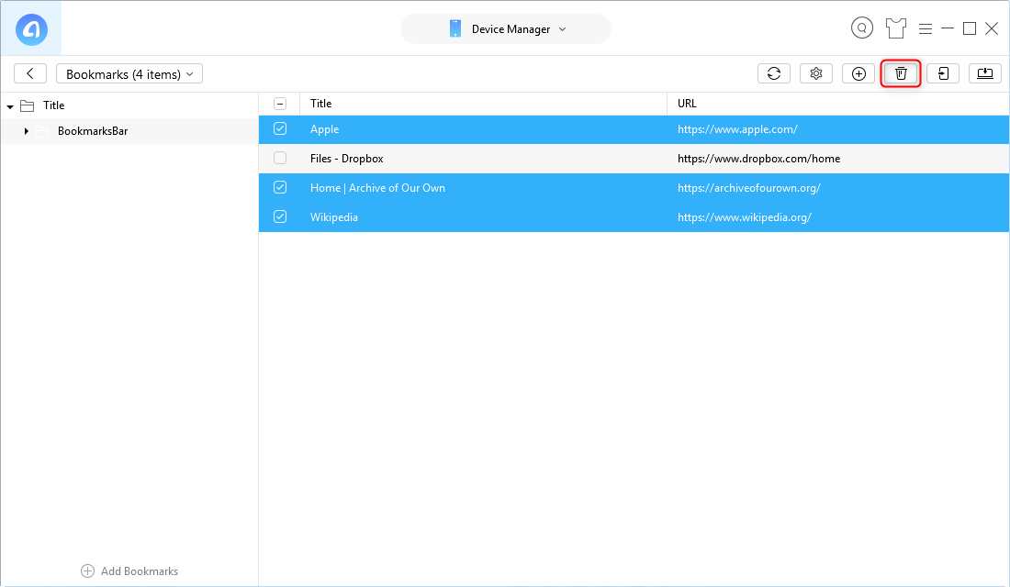This screenshot has height=587, width=1010.
Task: Uncheck the Archive of Our Own checkbox
Action: tap(280, 187)
